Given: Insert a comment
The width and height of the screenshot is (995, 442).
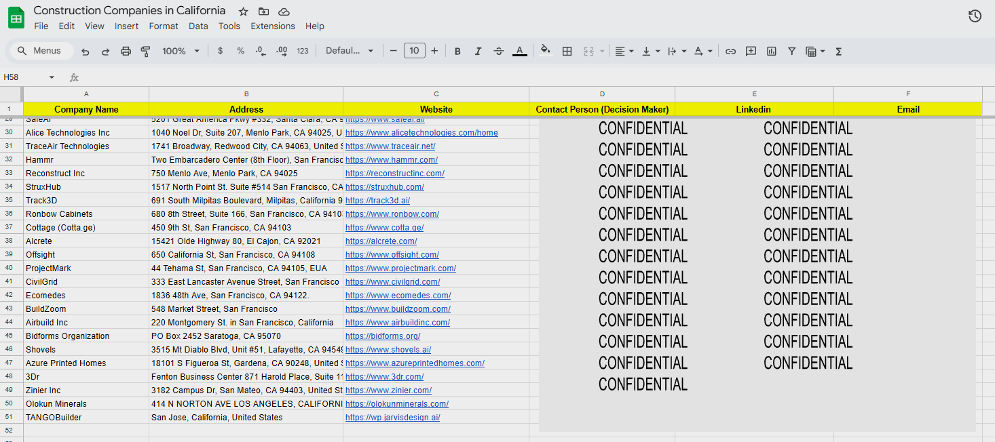Looking at the screenshot, I should (751, 51).
